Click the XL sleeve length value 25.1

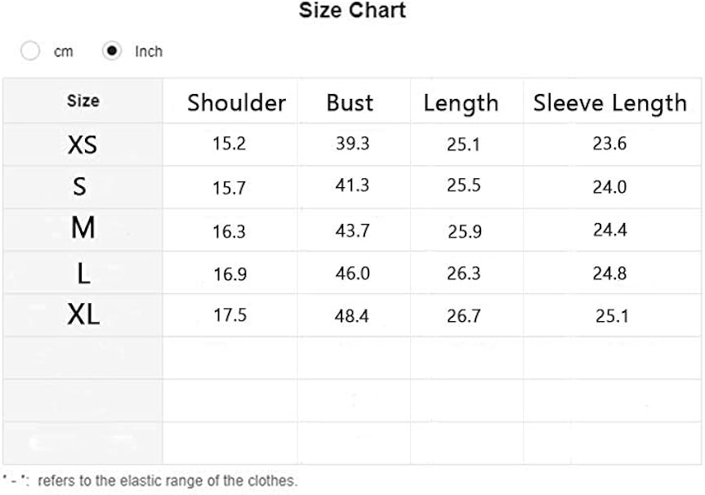pos(611,315)
